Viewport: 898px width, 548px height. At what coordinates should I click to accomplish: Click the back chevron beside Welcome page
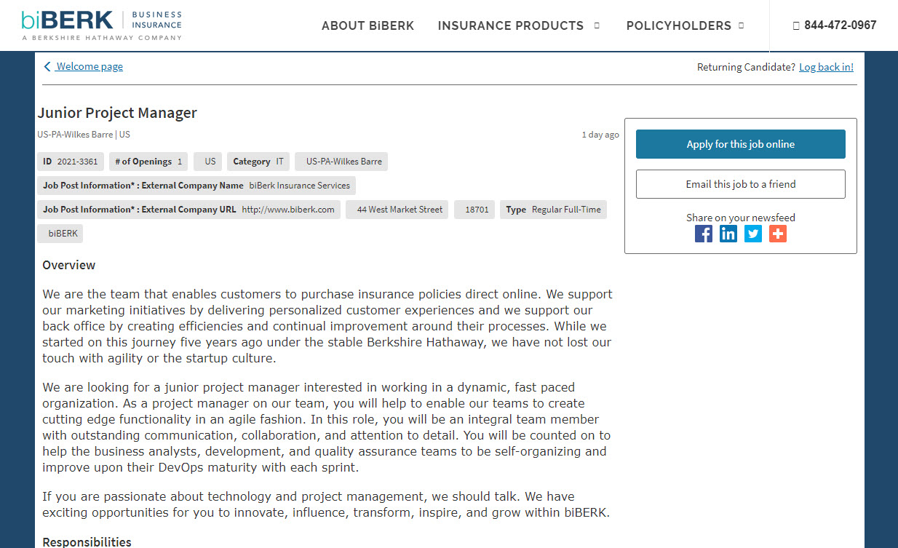[47, 67]
